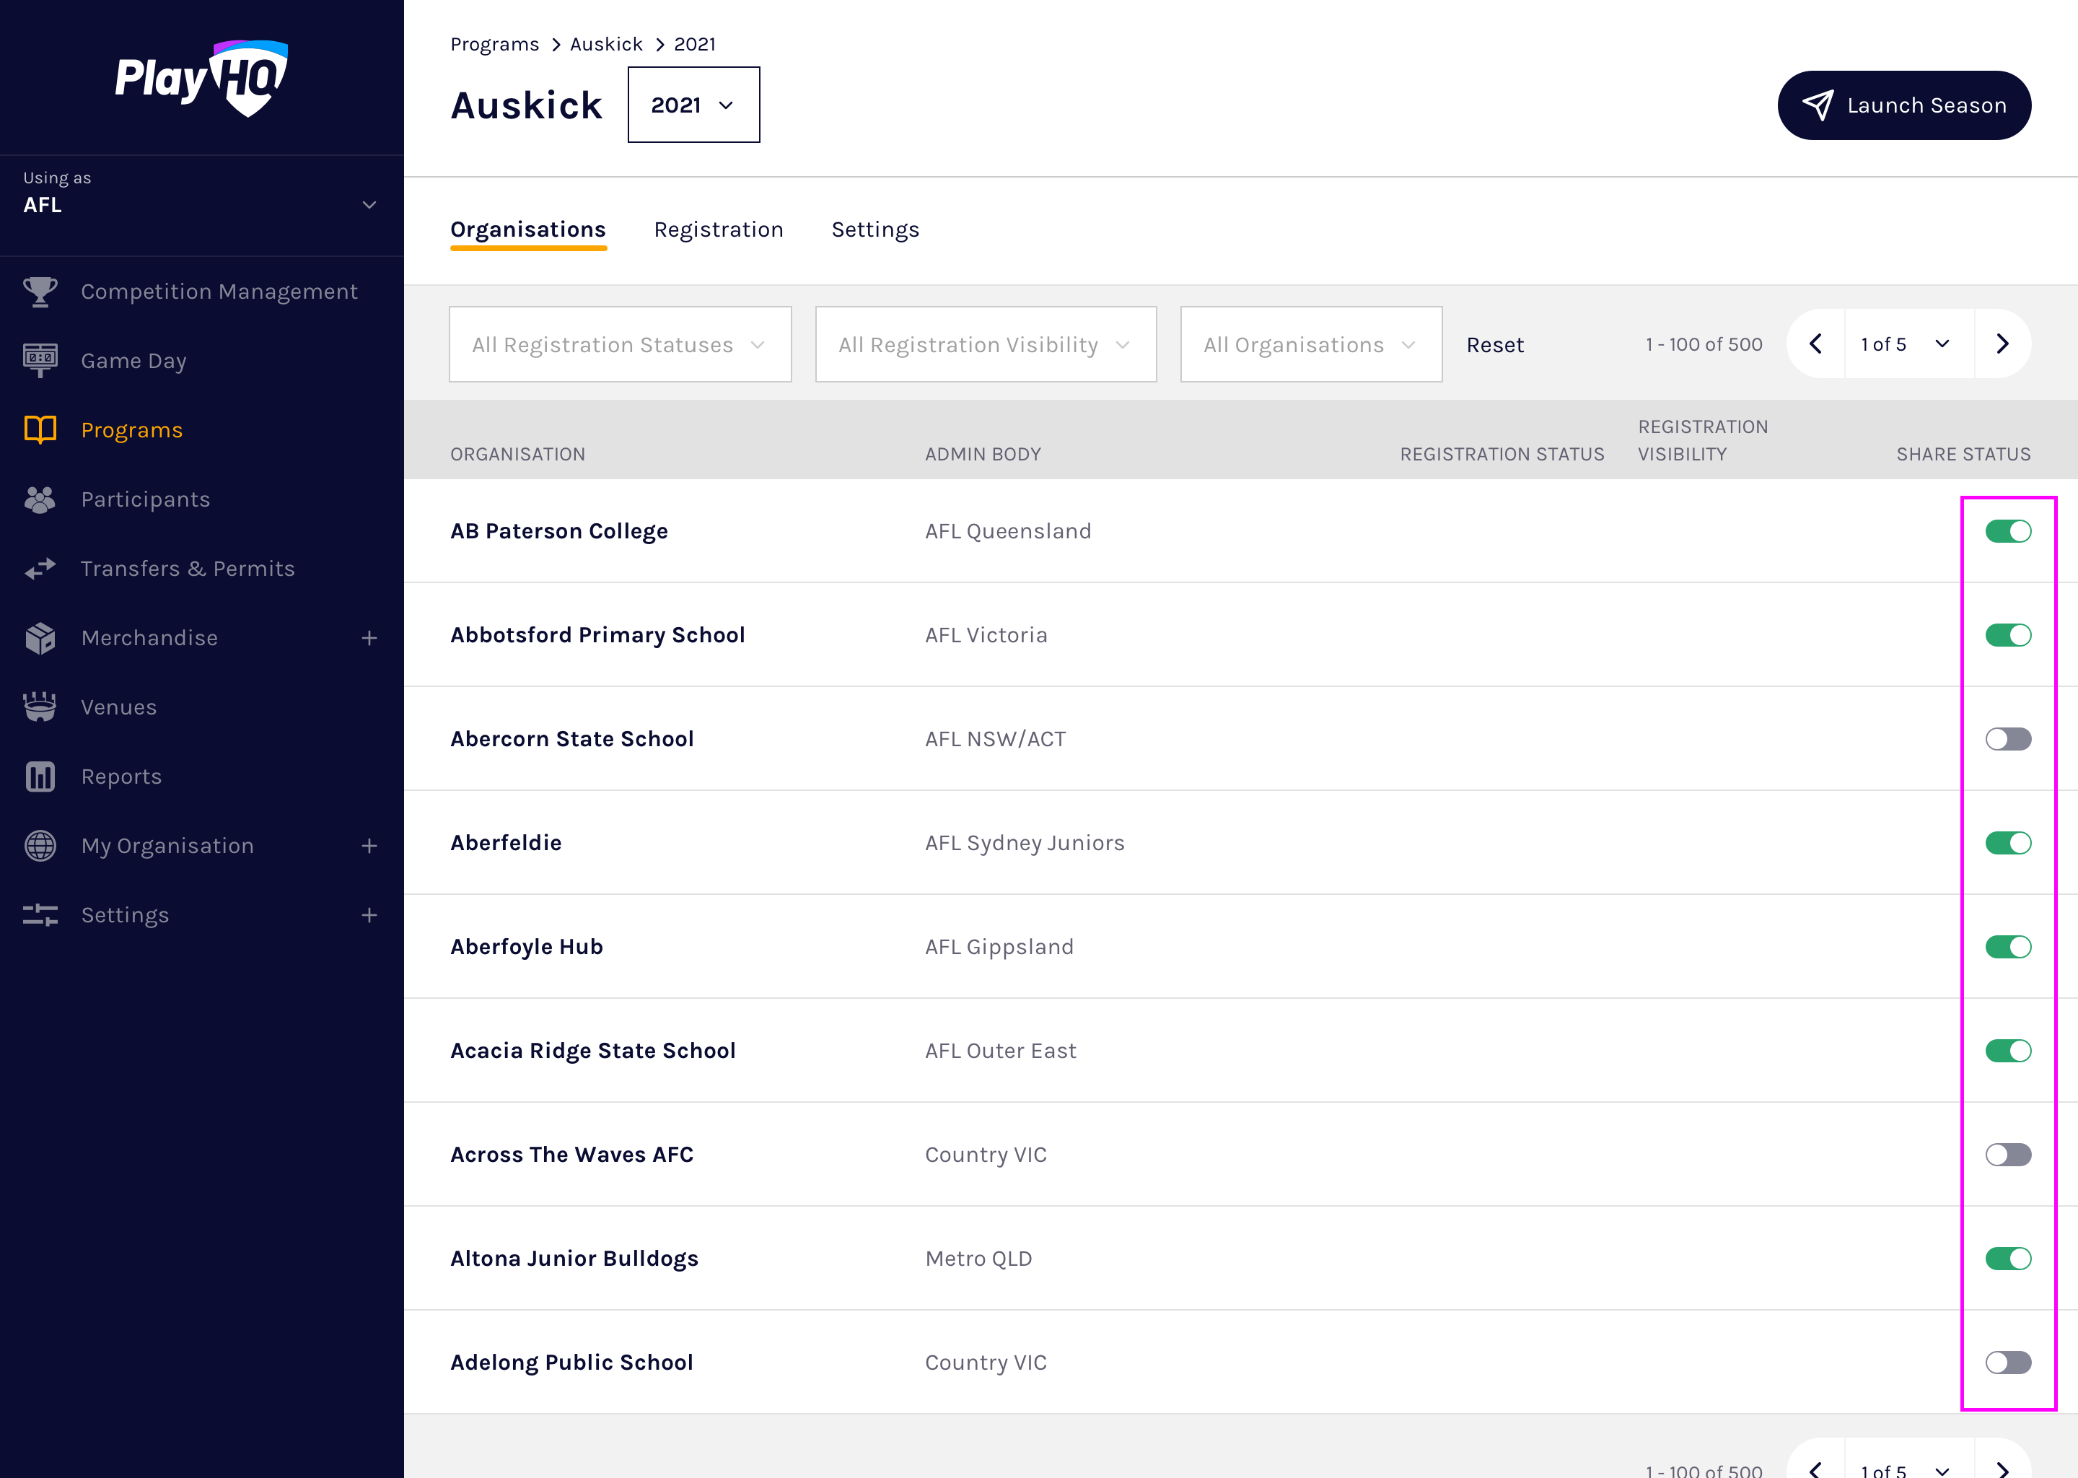Click the Game Day scoreboard icon
This screenshot has height=1478, width=2078.
point(40,360)
